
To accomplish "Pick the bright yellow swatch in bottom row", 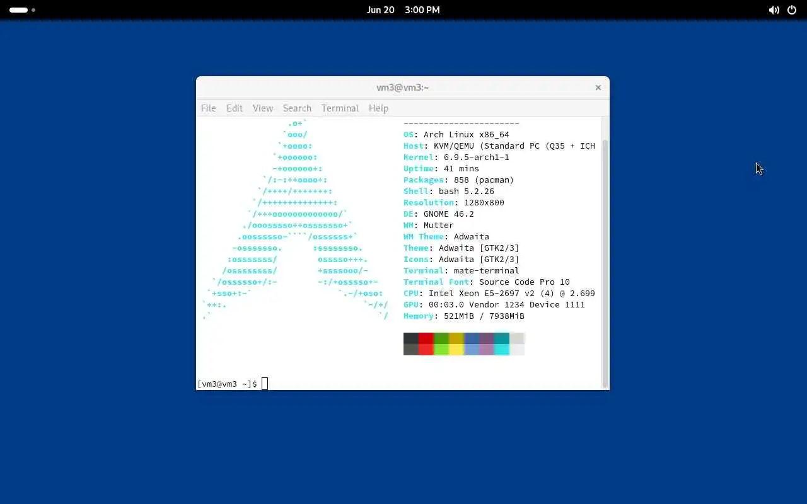I will (x=456, y=350).
